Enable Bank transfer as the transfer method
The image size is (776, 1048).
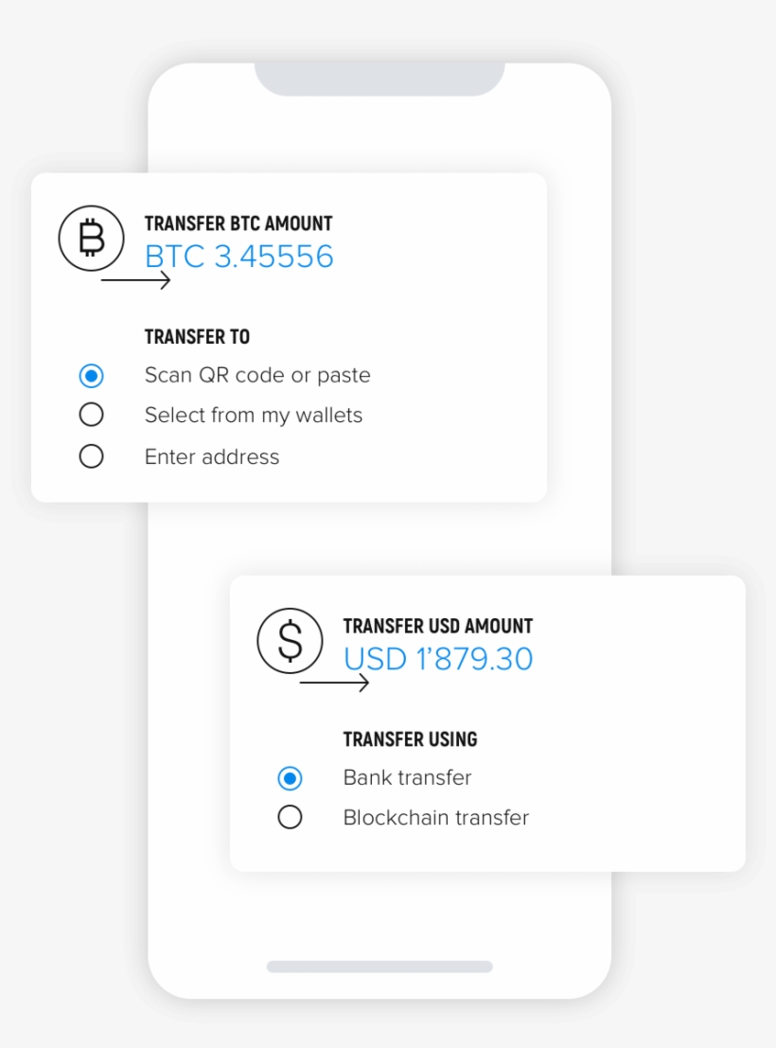pos(290,777)
